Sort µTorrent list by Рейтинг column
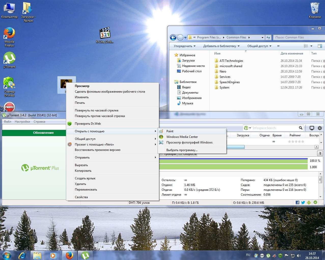 point(295,135)
